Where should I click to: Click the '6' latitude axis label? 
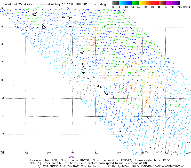tap(2, 26)
